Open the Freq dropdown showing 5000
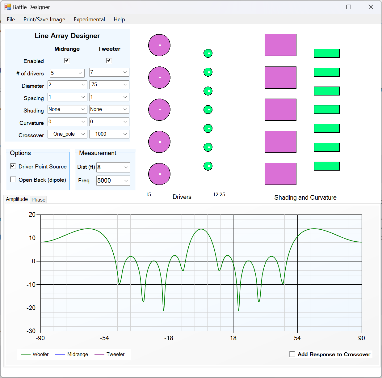382x378 pixels. (x=113, y=181)
